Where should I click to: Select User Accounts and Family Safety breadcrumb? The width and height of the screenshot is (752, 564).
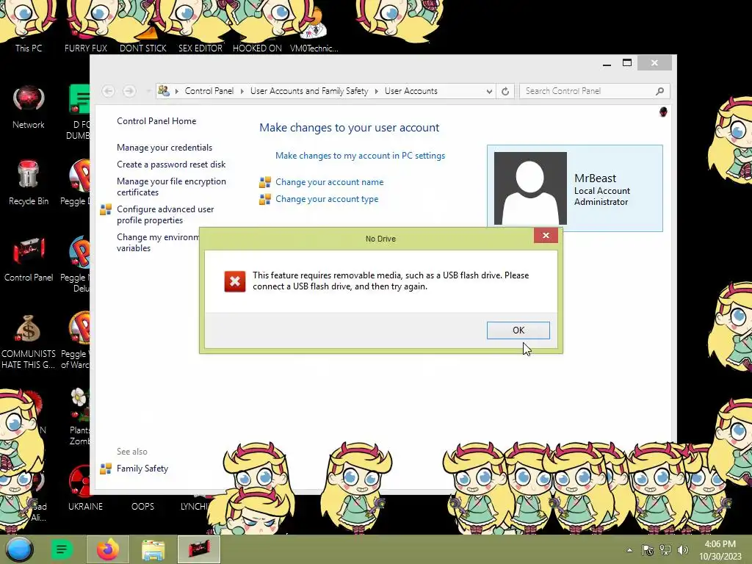coord(309,91)
